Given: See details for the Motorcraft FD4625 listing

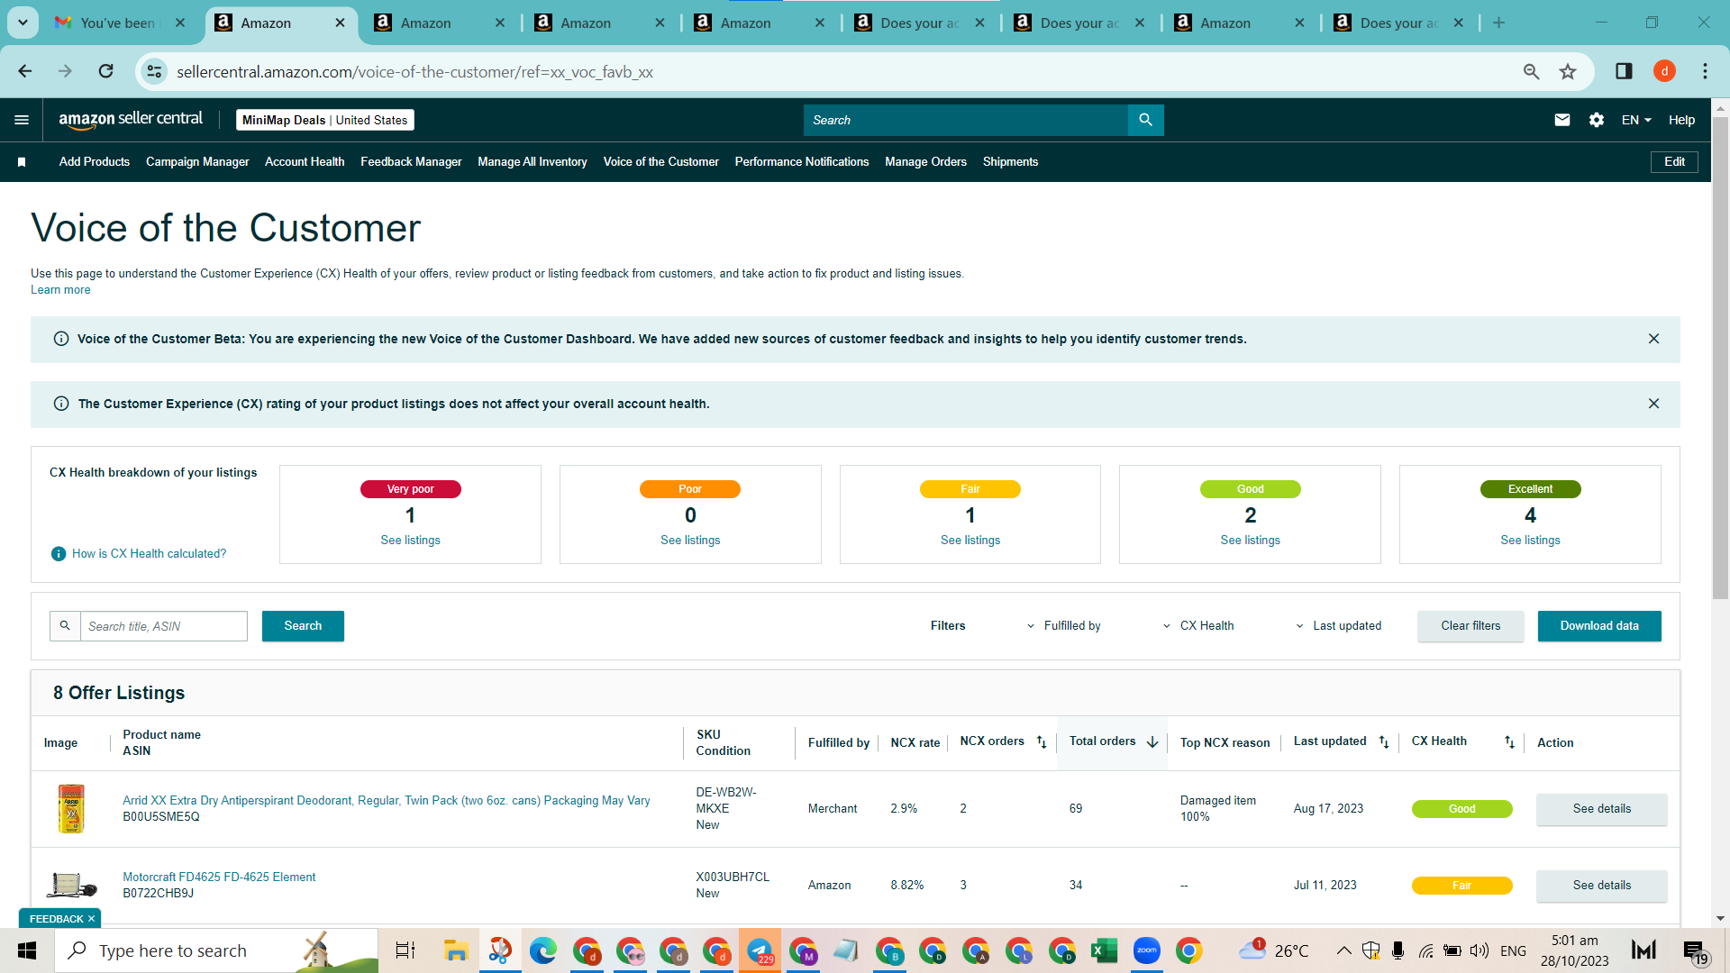Looking at the screenshot, I should (x=1601, y=886).
